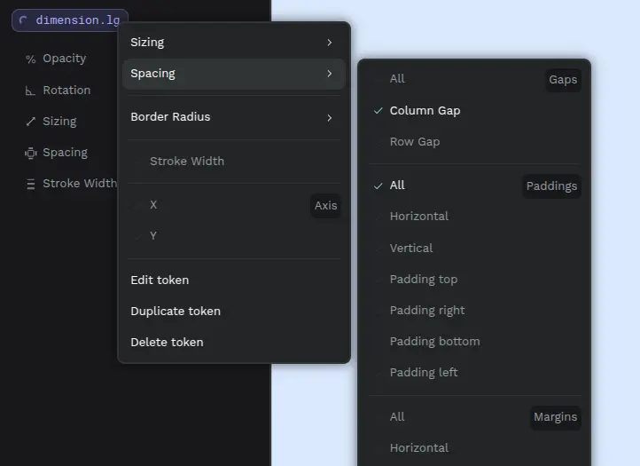Select All under the Margins section

(x=397, y=417)
